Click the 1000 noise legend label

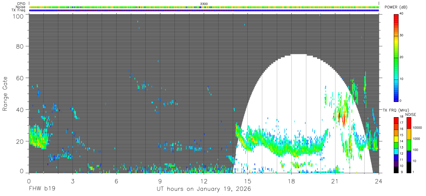(416, 139)
